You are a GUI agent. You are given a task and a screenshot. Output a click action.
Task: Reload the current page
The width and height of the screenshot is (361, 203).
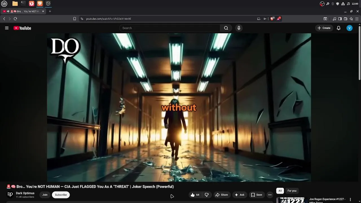click(15, 19)
